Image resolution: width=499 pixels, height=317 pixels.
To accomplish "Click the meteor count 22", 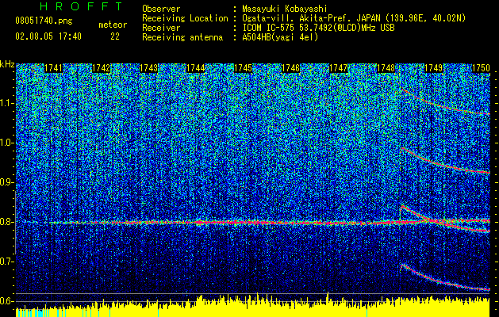I will tap(115, 36).
